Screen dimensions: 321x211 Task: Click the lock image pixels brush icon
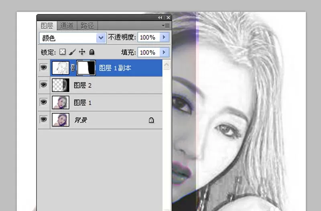(x=72, y=52)
